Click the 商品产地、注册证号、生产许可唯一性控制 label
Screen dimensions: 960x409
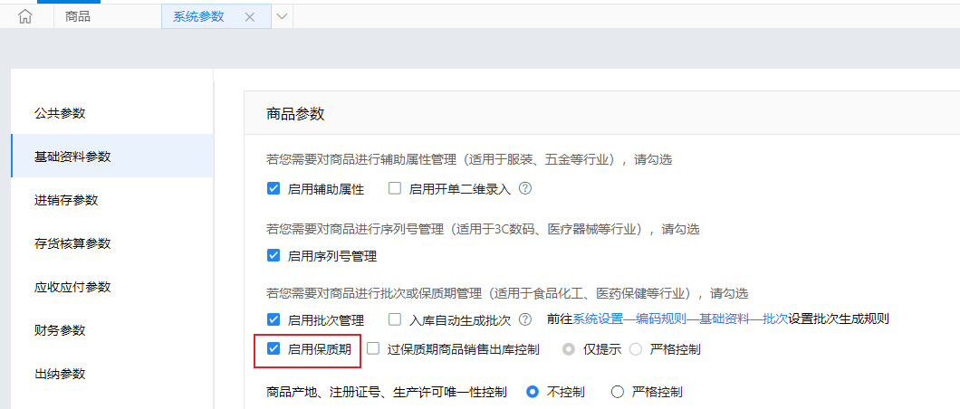(x=387, y=391)
